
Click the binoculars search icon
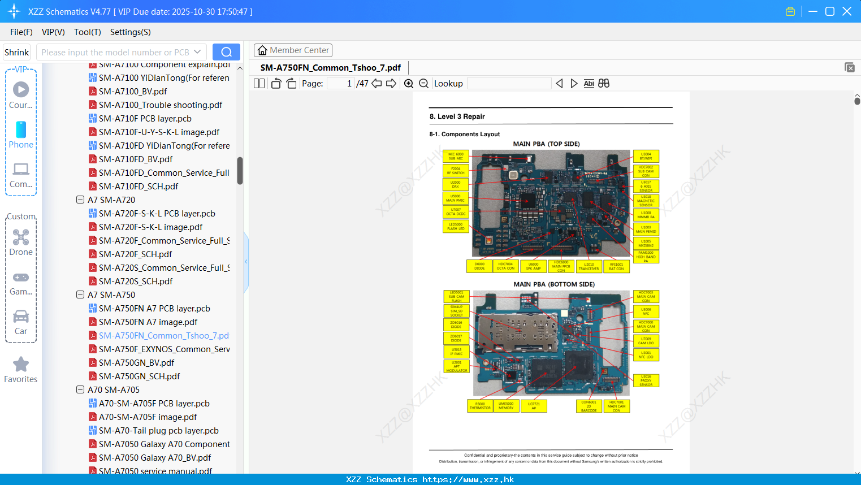click(x=604, y=84)
